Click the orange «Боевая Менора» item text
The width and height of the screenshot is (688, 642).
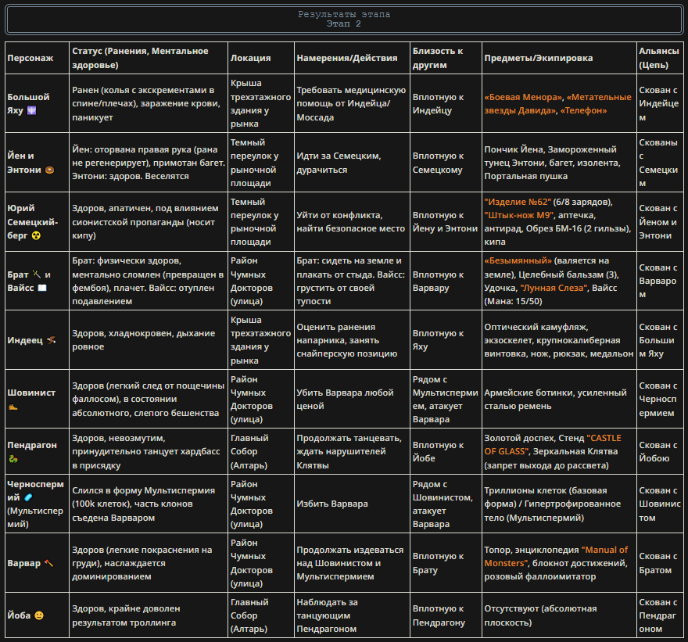(524, 97)
